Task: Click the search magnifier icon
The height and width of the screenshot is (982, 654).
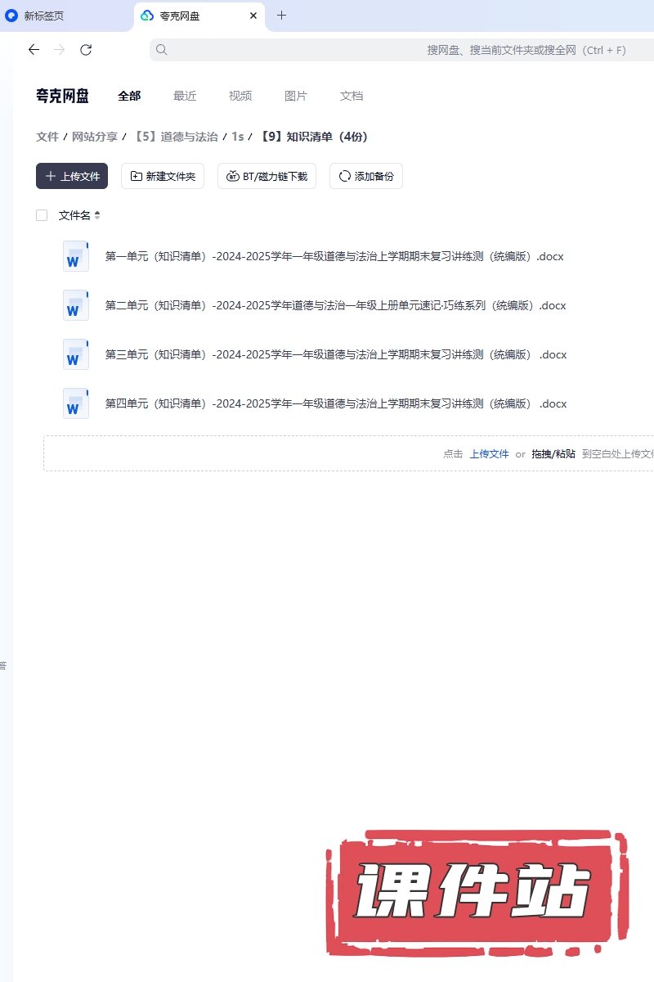Action: [x=162, y=50]
